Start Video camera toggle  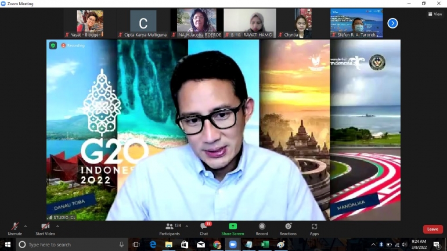point(45,227)
